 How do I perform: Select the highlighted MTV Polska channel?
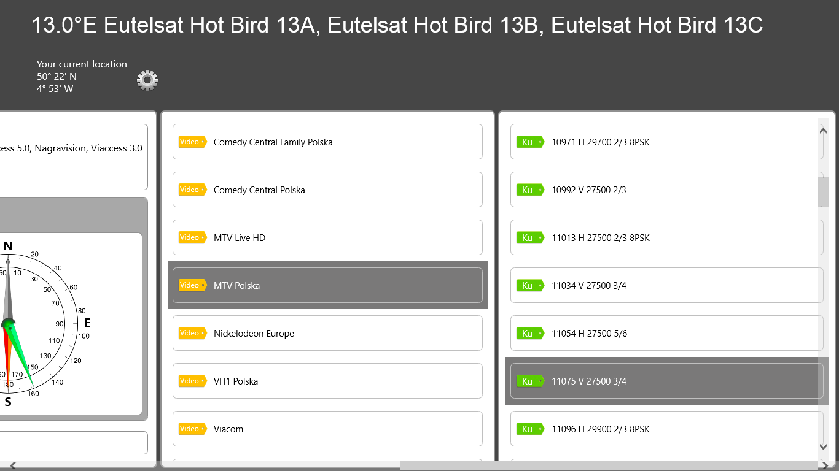tap(327, 285)
